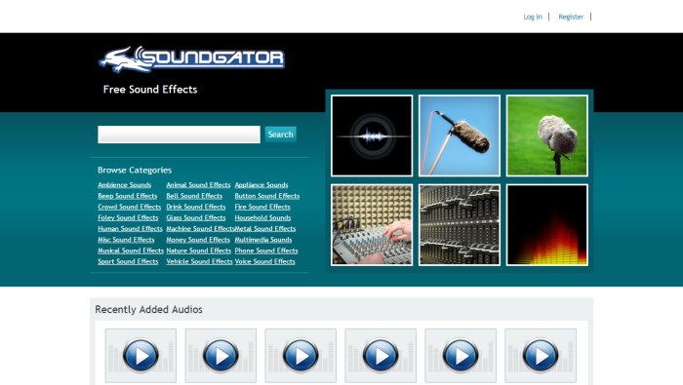Open the boom microphone on blue sky image

click(460, 135)
